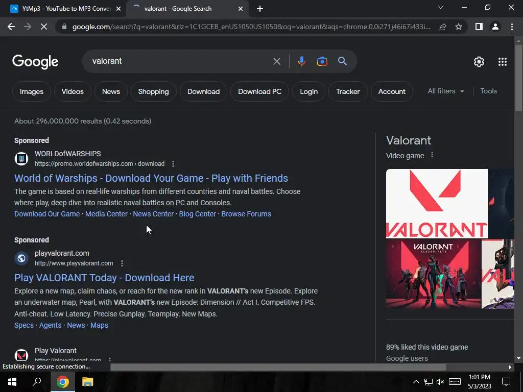Viewport: 523px width, 392px height.
Task: Select the Shopping filter chip
Action: [x=153, y=91]
